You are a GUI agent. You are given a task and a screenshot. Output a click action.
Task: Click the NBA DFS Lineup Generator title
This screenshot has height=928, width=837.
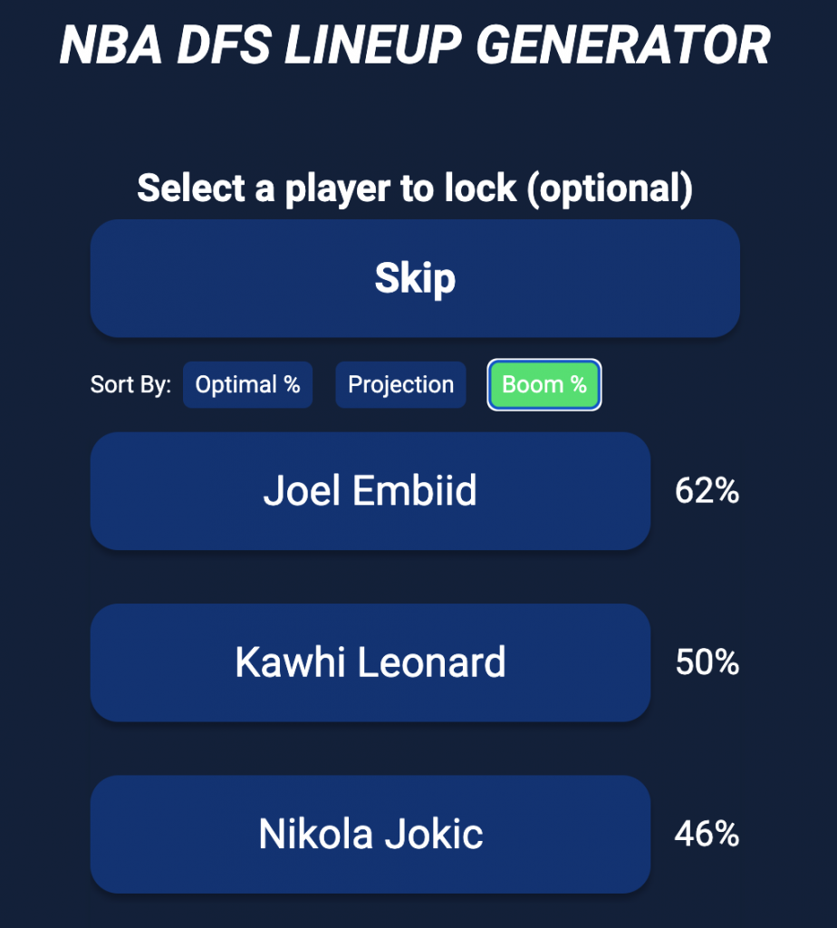coord(415,45)
